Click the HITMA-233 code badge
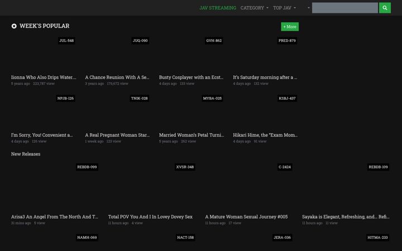This screenshot has width=402, height=251. 377,238
